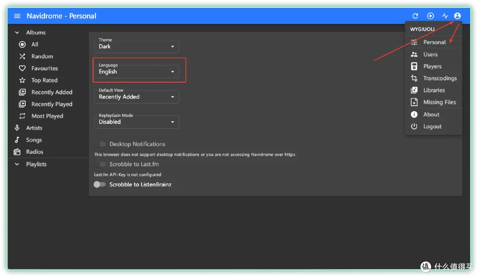The width and height of the screenshot is (478, 277).
Task: Open the activity pulse icon
Action: point(445,16)
